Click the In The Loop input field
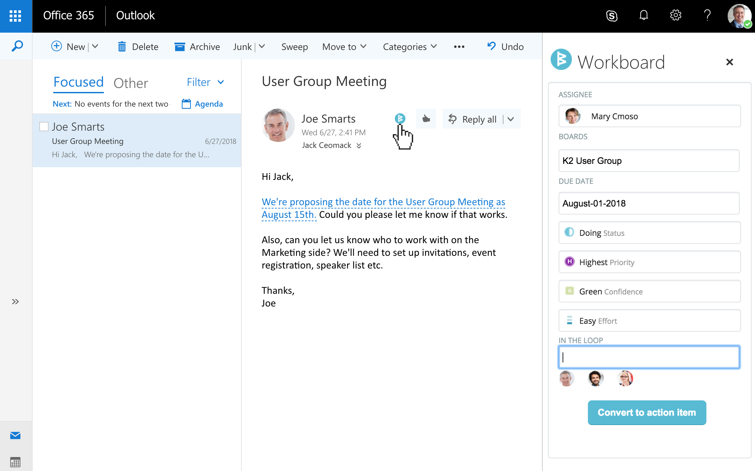 [x=649, y=357]
